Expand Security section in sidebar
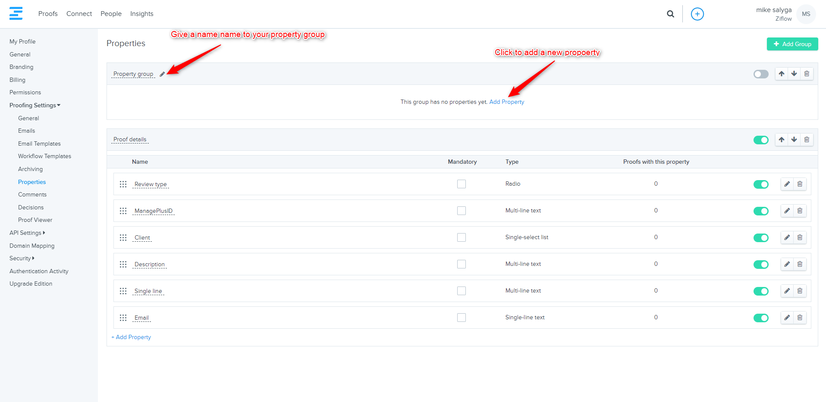This screenshot has width=826, height=402. coord(22,258)
